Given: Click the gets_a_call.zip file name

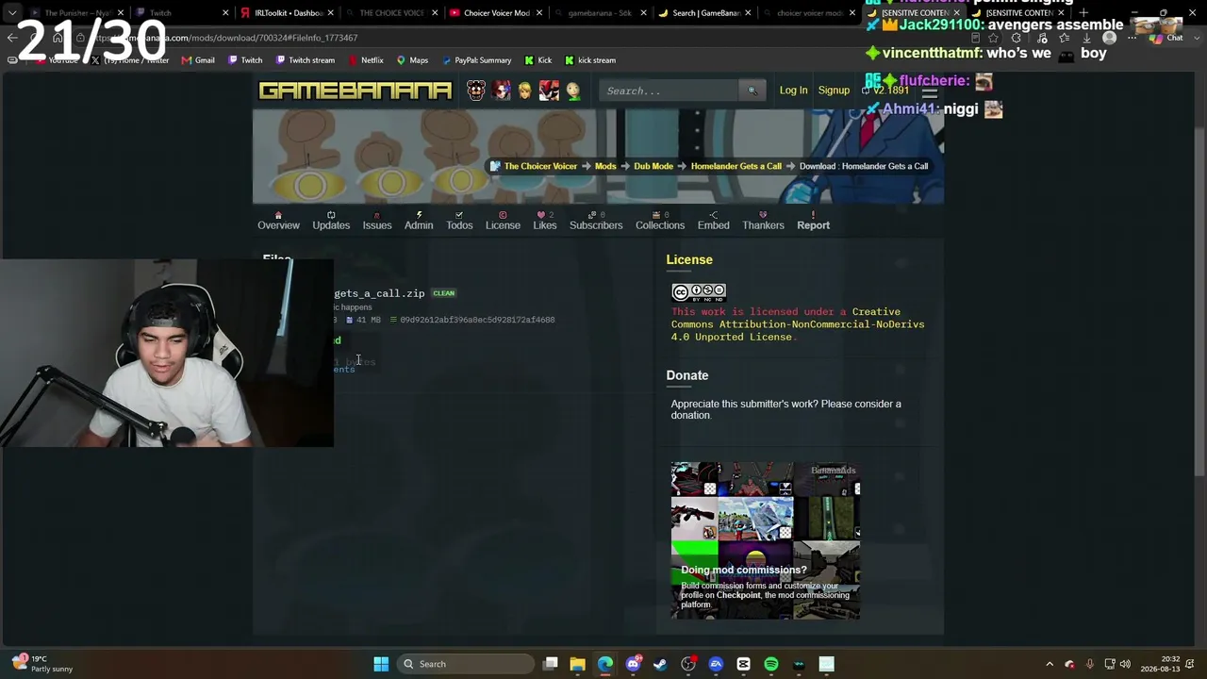Looking at the screenshot, I should point(379,293).
